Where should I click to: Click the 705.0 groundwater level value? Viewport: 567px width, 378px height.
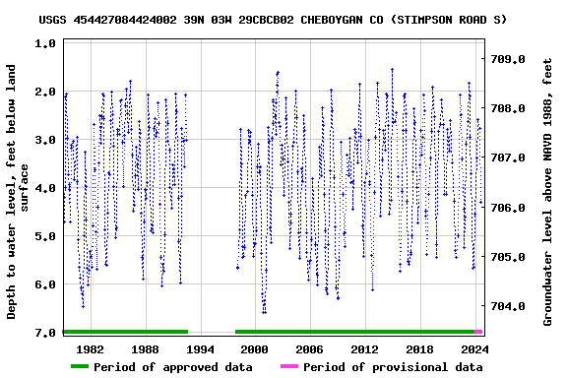(x=508, y=257)
